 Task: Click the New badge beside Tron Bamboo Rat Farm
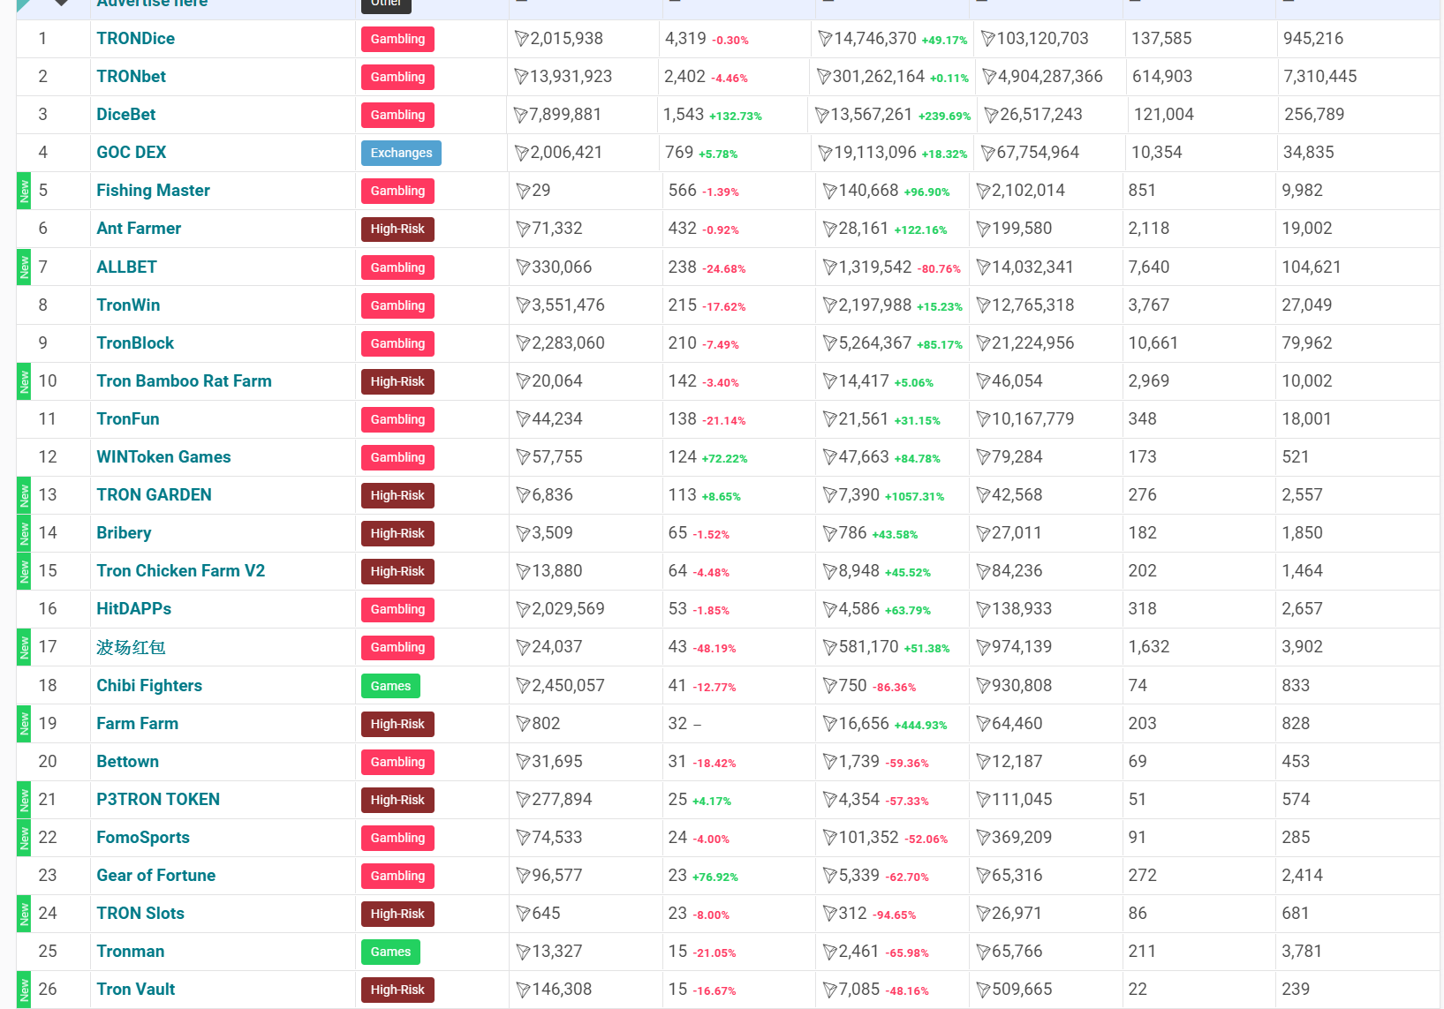coord(24,381)
